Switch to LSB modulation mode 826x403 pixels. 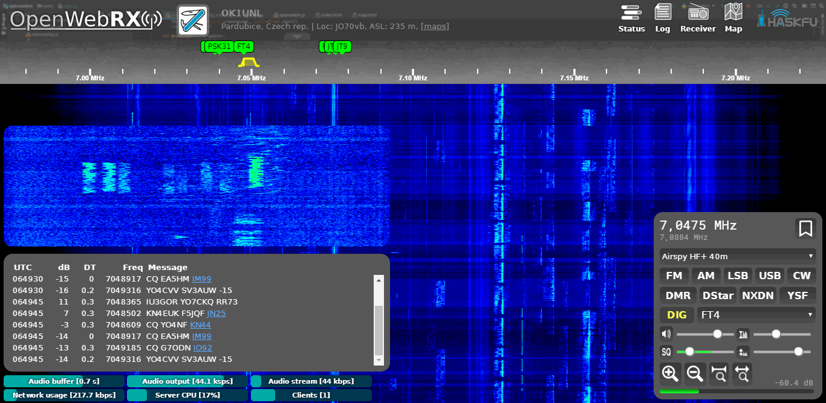click(x=738, y=276)
